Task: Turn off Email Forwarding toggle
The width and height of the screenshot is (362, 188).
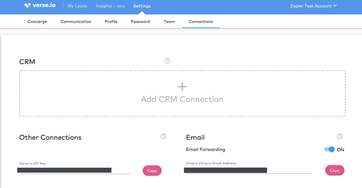Action: pyautogui.click(x=329, y=149)
